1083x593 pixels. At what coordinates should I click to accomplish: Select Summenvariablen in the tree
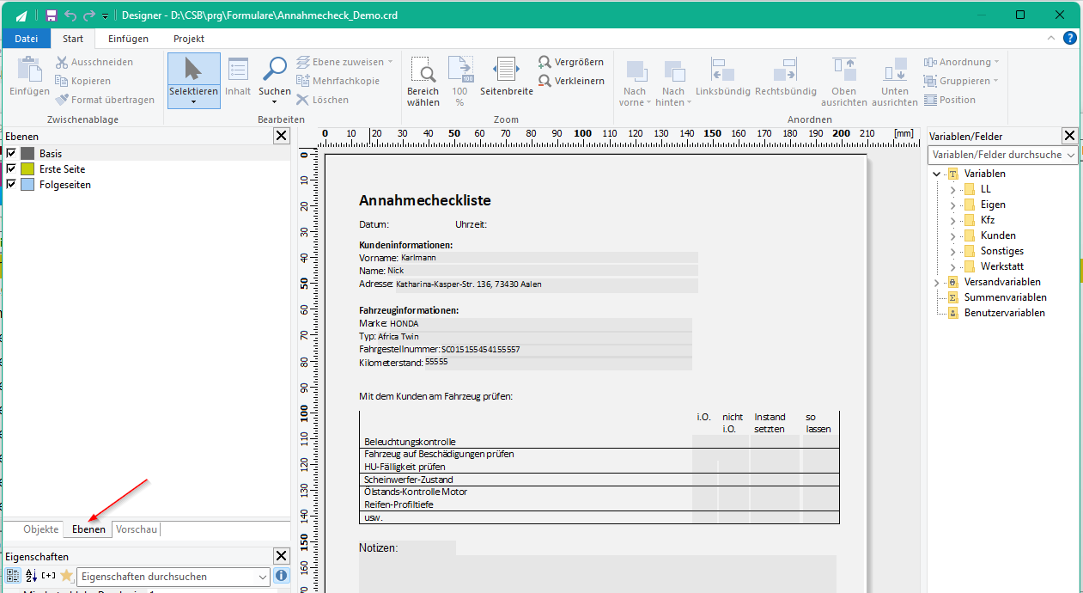coord(1005,297)
